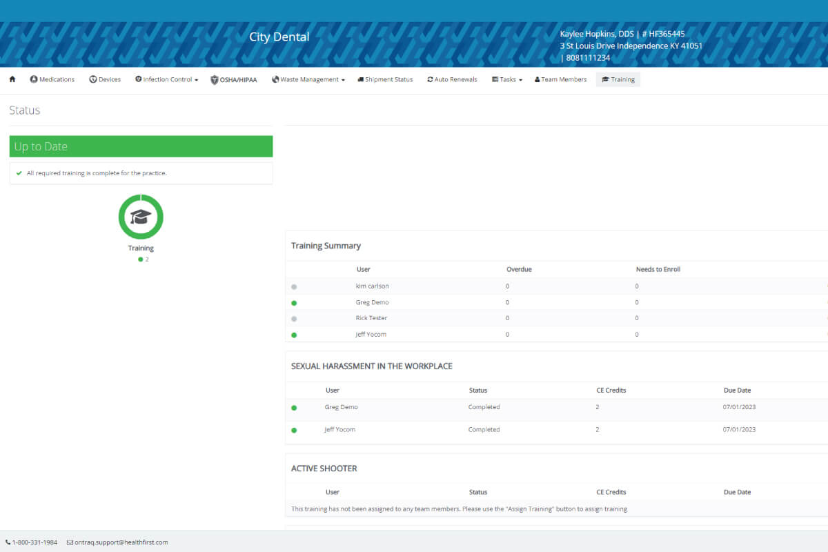The image size is (828, 552).
Task: Select Rick Tester in Training Summary
Action: [x=371, y=318]
